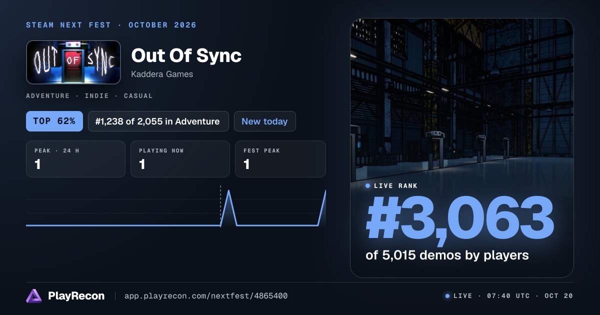Click the PlayRecon brand name
600x315 pixels.
point(76,296)
